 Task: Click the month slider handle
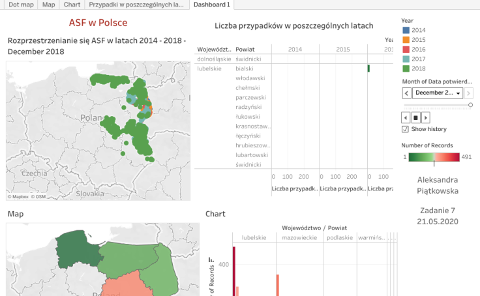(x=470, y=105)
